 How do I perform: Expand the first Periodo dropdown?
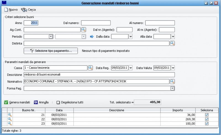[x=51, y=37]
